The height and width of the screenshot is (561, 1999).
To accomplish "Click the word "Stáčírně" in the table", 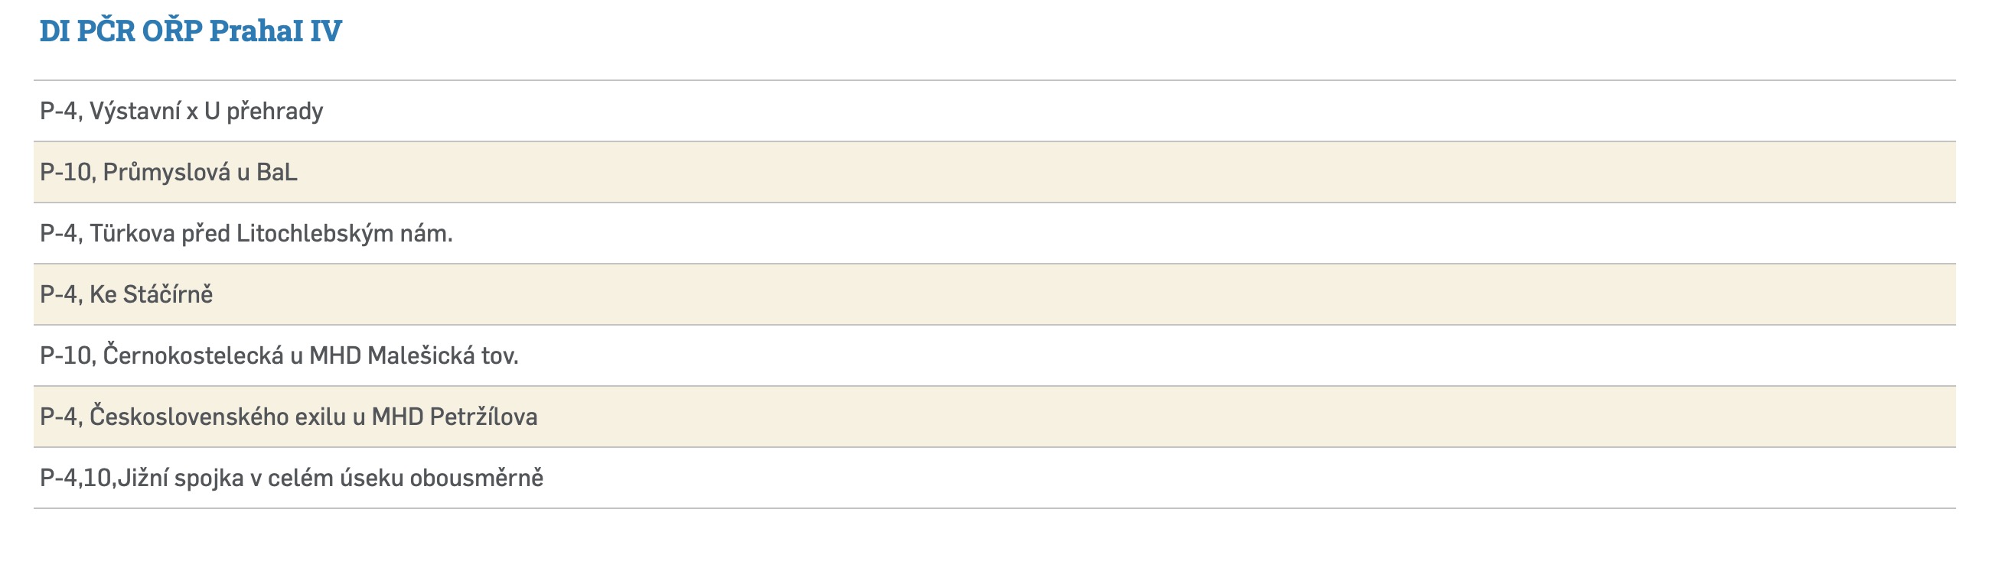I will click(168, 294).
